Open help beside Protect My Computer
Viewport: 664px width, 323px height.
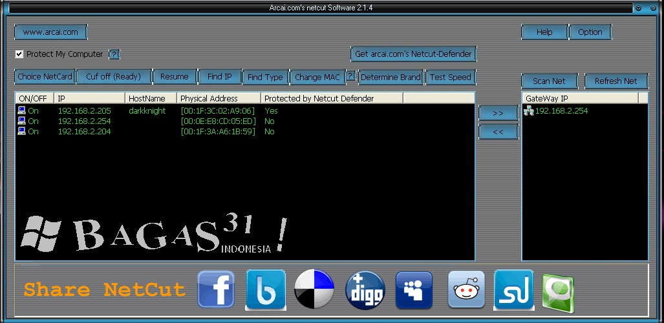[114, 54]
